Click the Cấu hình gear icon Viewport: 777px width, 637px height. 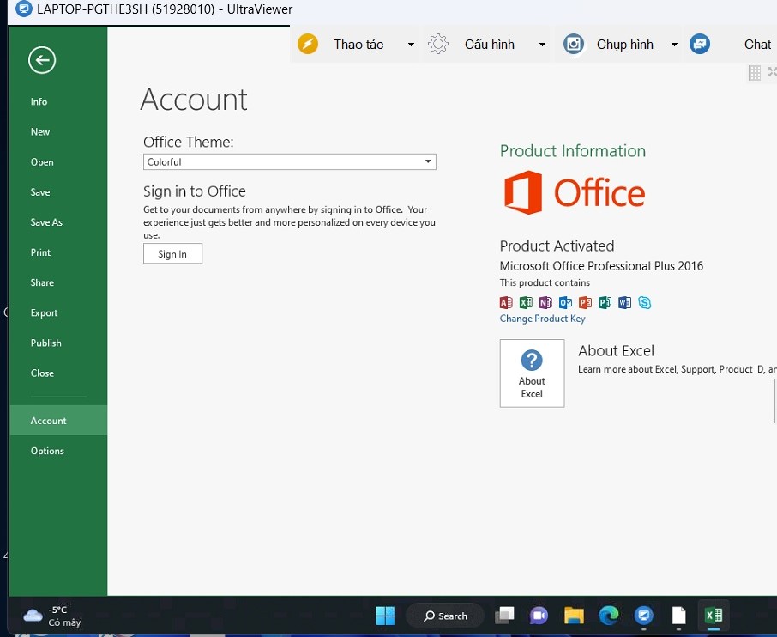(438, 44)
